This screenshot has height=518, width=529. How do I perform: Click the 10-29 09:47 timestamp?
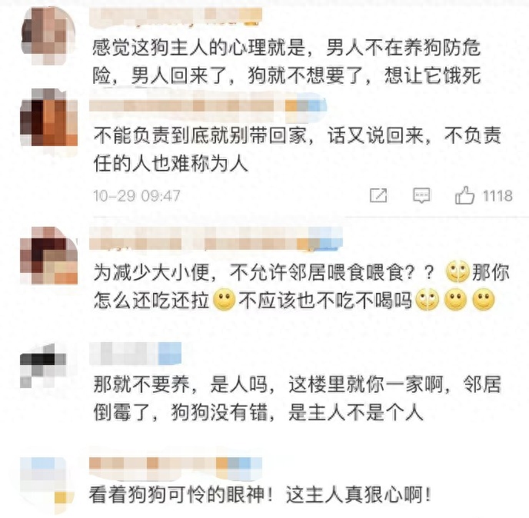pos(137,196)
